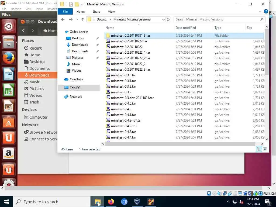Open Windows notification center icon
The height and width of the screenshot is (207, 276).
coord(268,202)
